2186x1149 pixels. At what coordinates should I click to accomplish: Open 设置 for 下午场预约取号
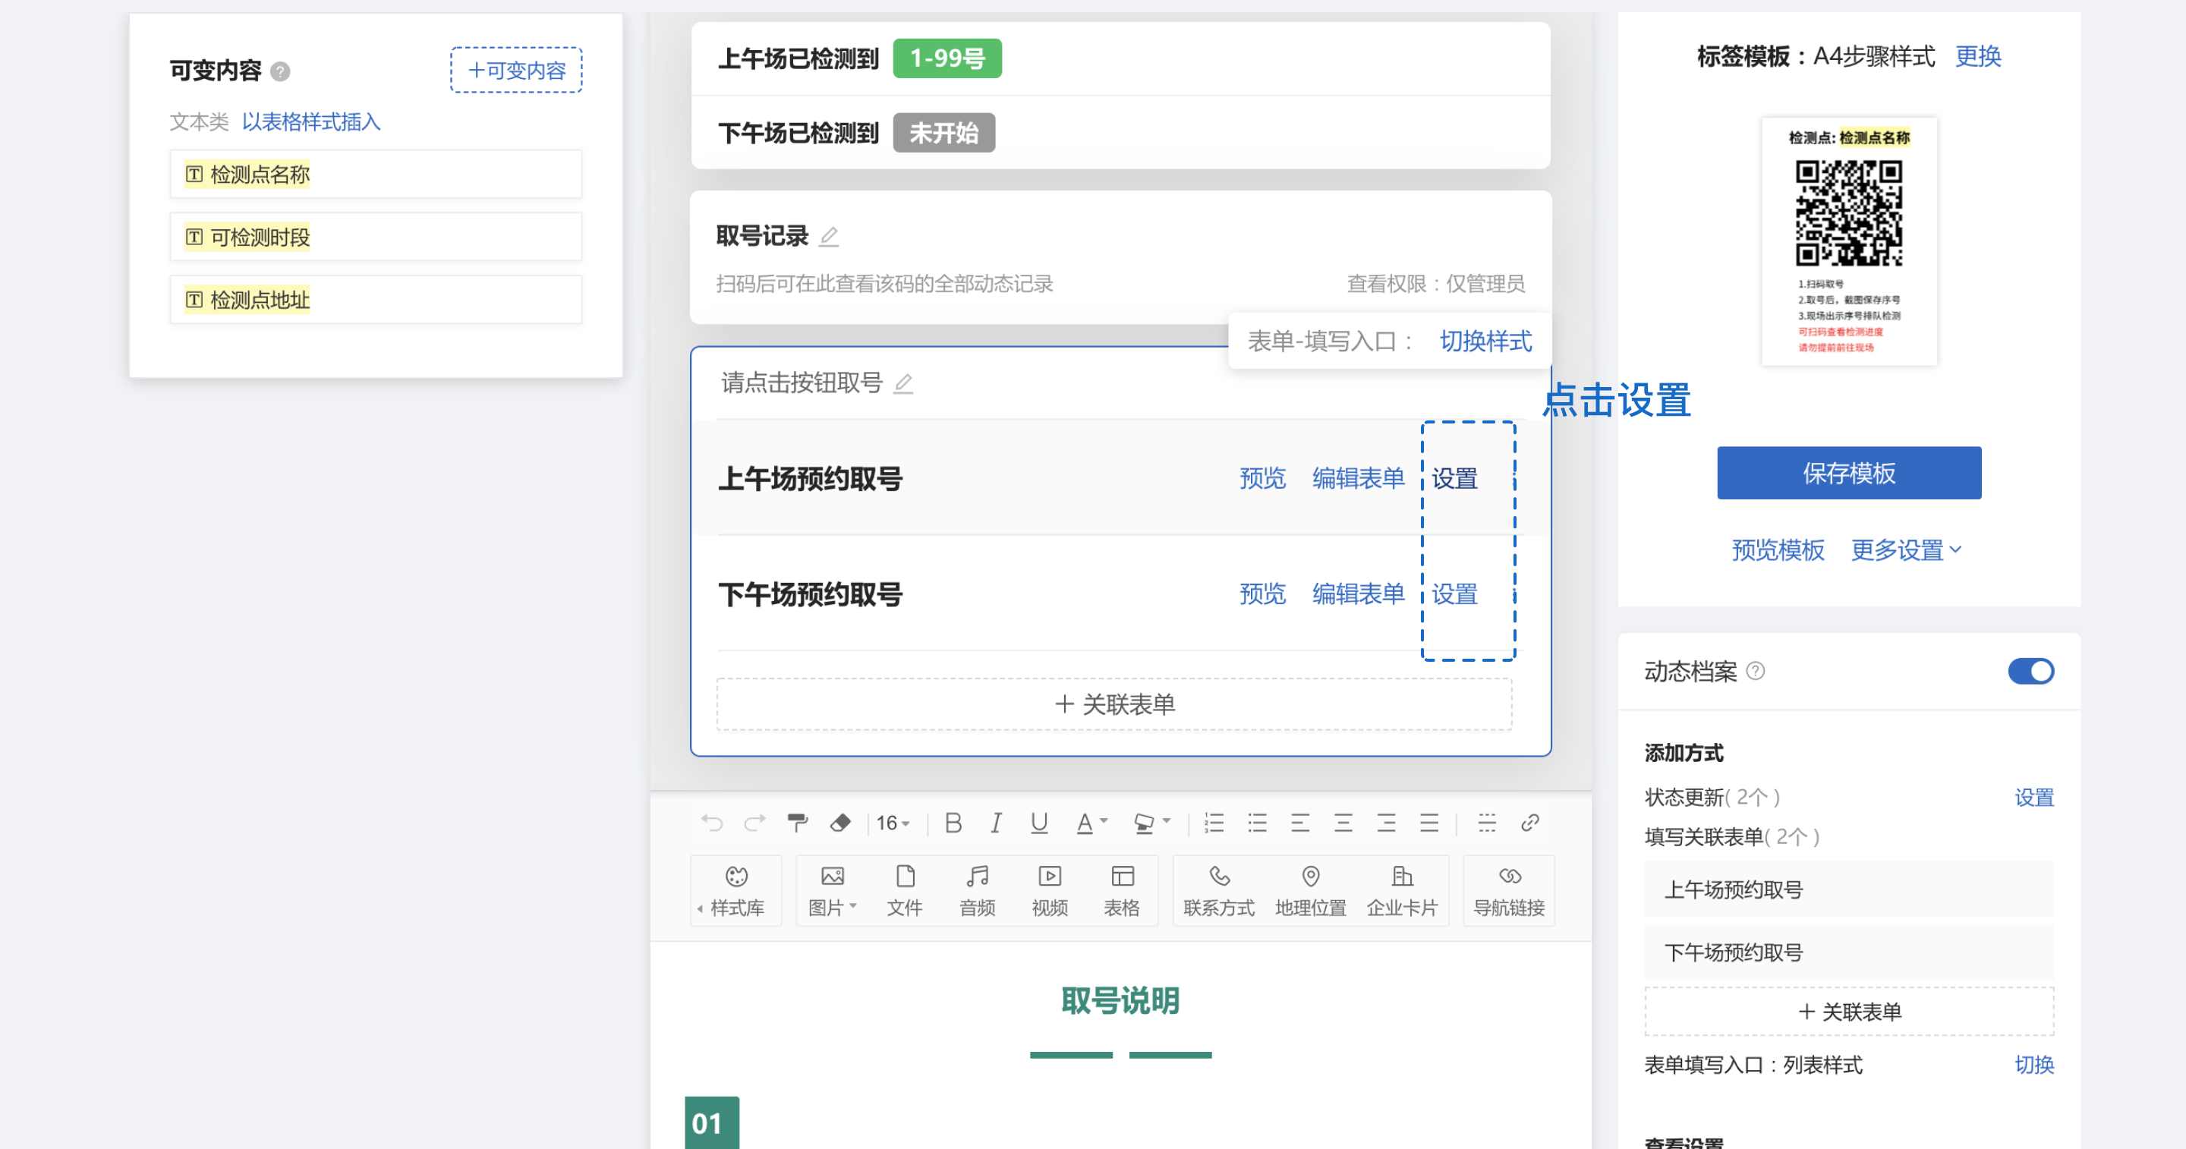click(x=1454, y=594)
